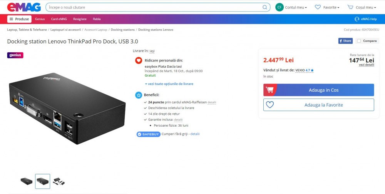Screen dimensions: 385x194
Task: Click the shopping cart icon in header
Action: (x=350, y=7)
